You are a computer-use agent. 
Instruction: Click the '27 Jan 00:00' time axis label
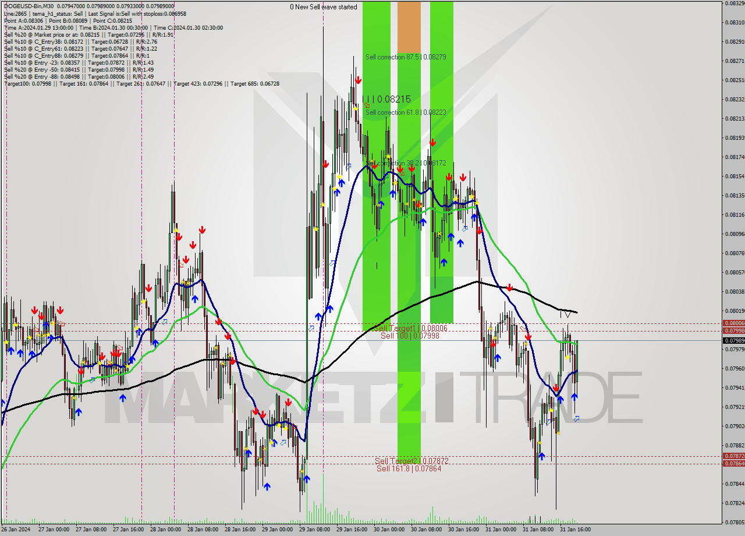click(54, 530)
